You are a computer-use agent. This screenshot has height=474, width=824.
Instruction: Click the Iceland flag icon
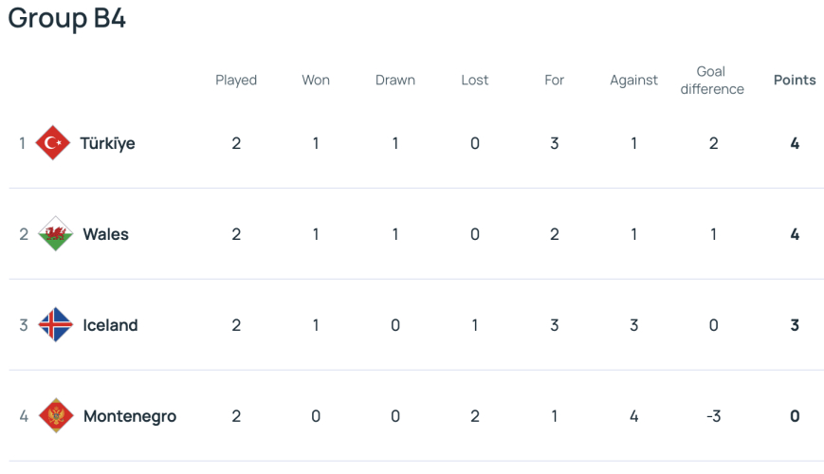[56, 324]
